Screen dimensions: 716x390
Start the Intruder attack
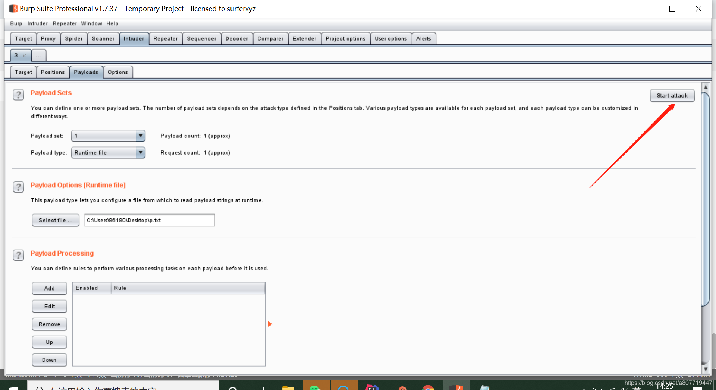pos(672,96)
